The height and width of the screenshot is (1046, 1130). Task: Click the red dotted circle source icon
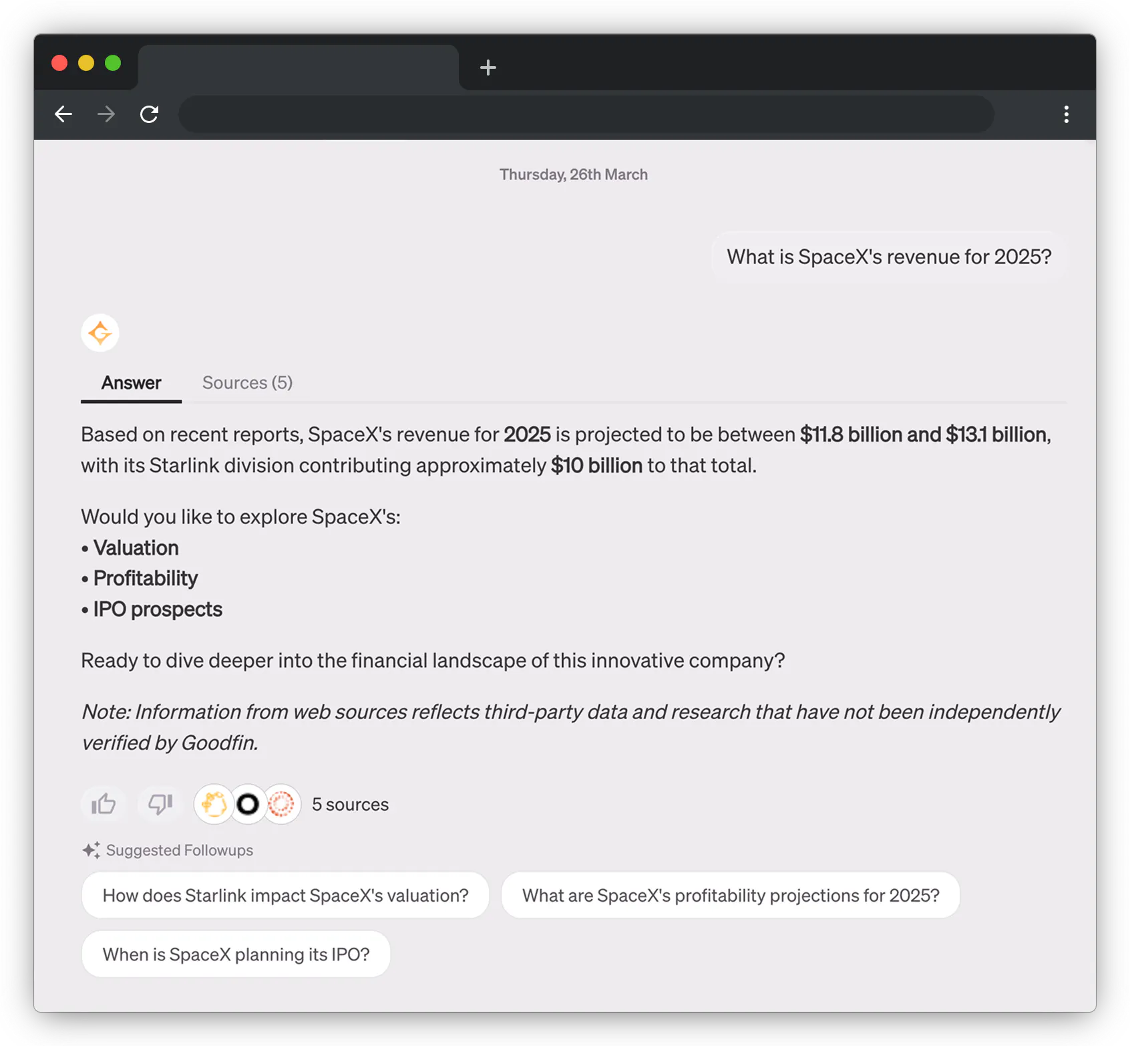[281, 804]
